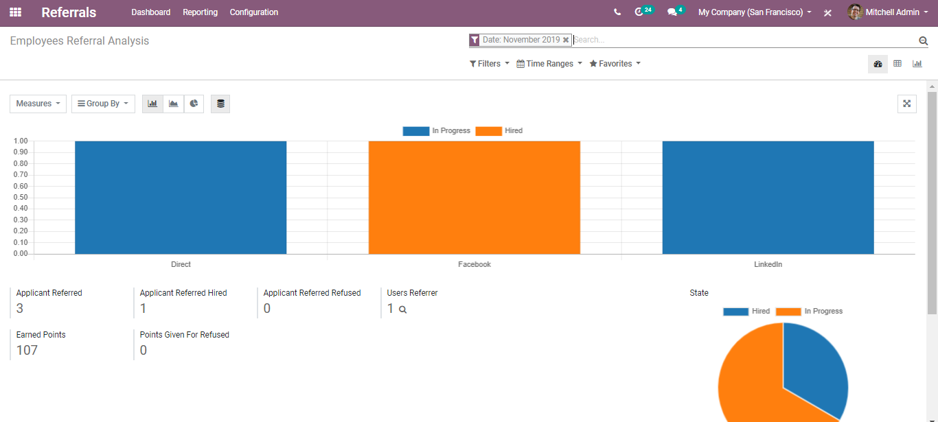The image size is (938, 422).
Task: Toggle stacked bars option
Action: (x=220, y=104)
